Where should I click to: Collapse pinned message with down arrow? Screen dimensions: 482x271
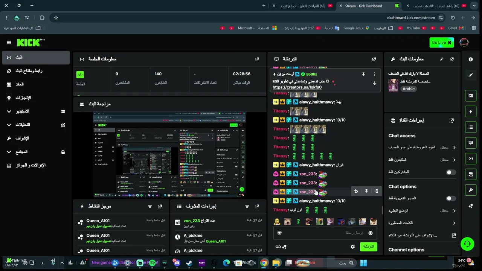tap(375, 83)
